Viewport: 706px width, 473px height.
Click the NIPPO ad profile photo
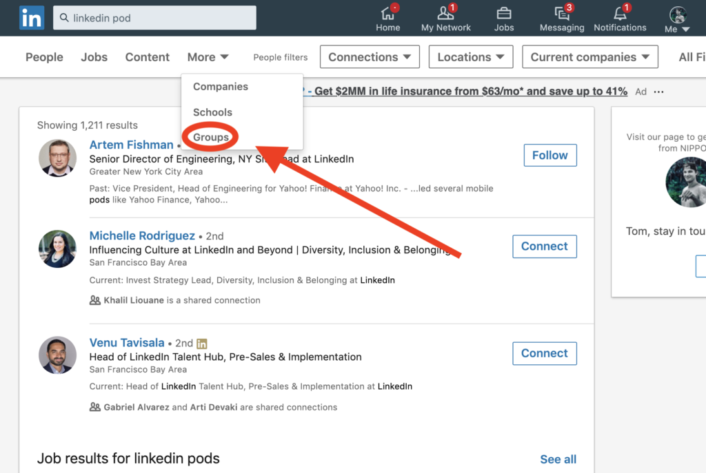pyautogui.click(x=686, y=182)
